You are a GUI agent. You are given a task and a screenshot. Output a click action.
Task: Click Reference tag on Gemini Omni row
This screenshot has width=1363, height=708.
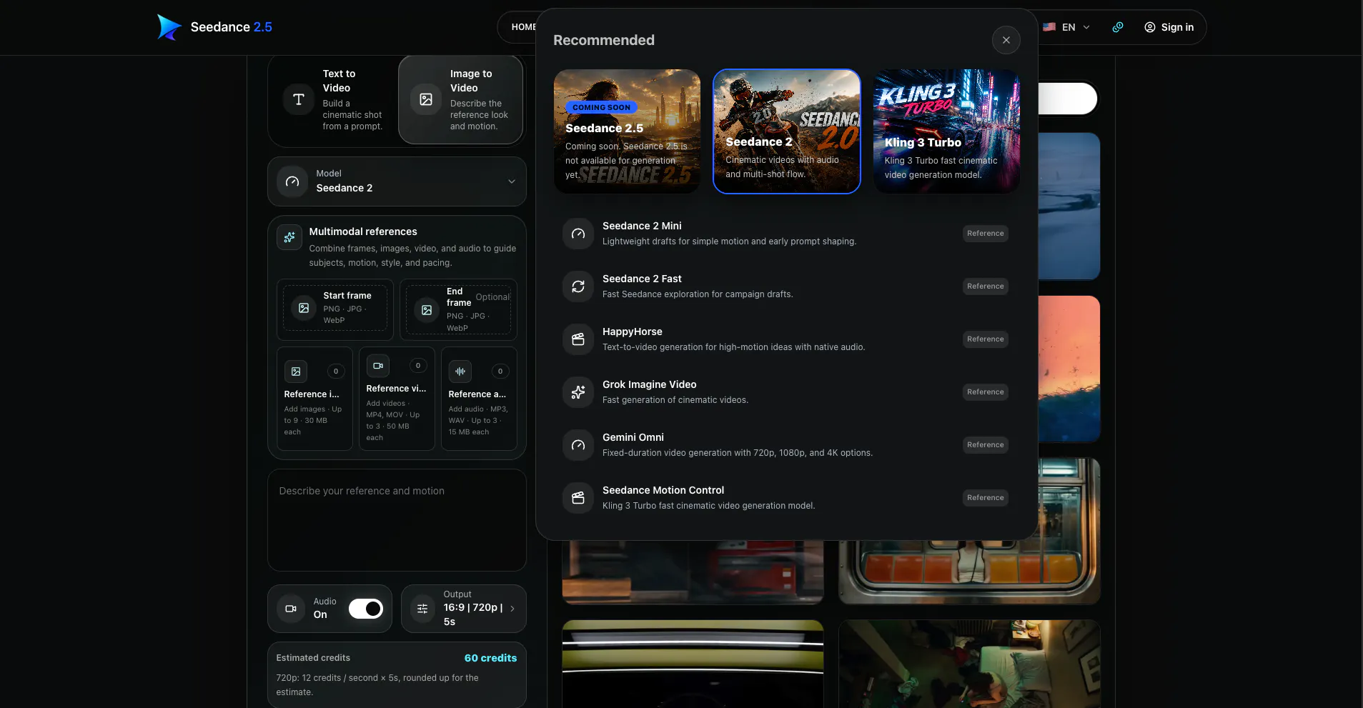click(x=986, y=445)
